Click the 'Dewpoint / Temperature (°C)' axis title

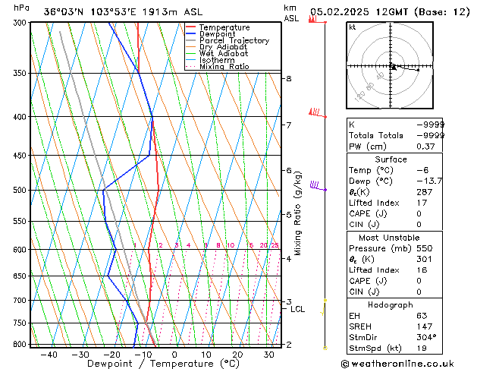point(163,364)
